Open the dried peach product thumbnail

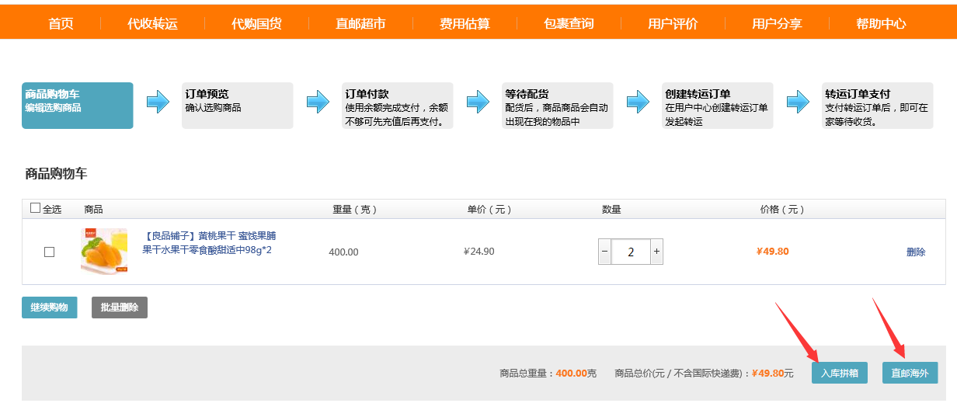point(104,251)
